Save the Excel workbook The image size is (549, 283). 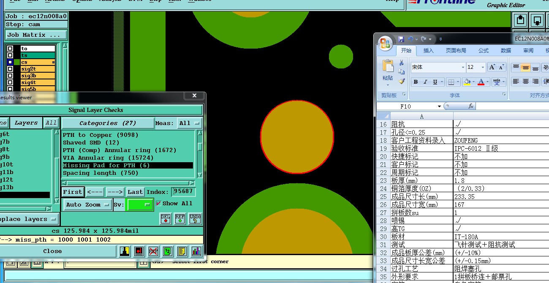(x=401, y=39)
